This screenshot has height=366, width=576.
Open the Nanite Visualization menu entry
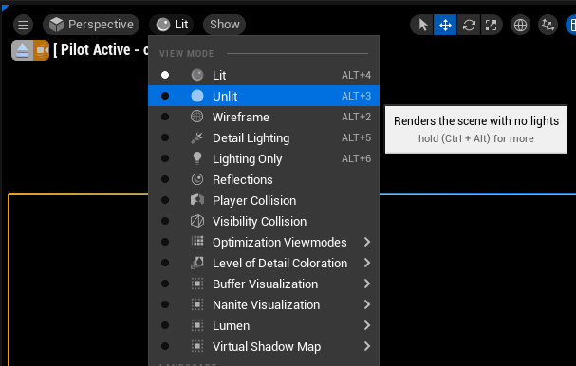tap(264, 304)
